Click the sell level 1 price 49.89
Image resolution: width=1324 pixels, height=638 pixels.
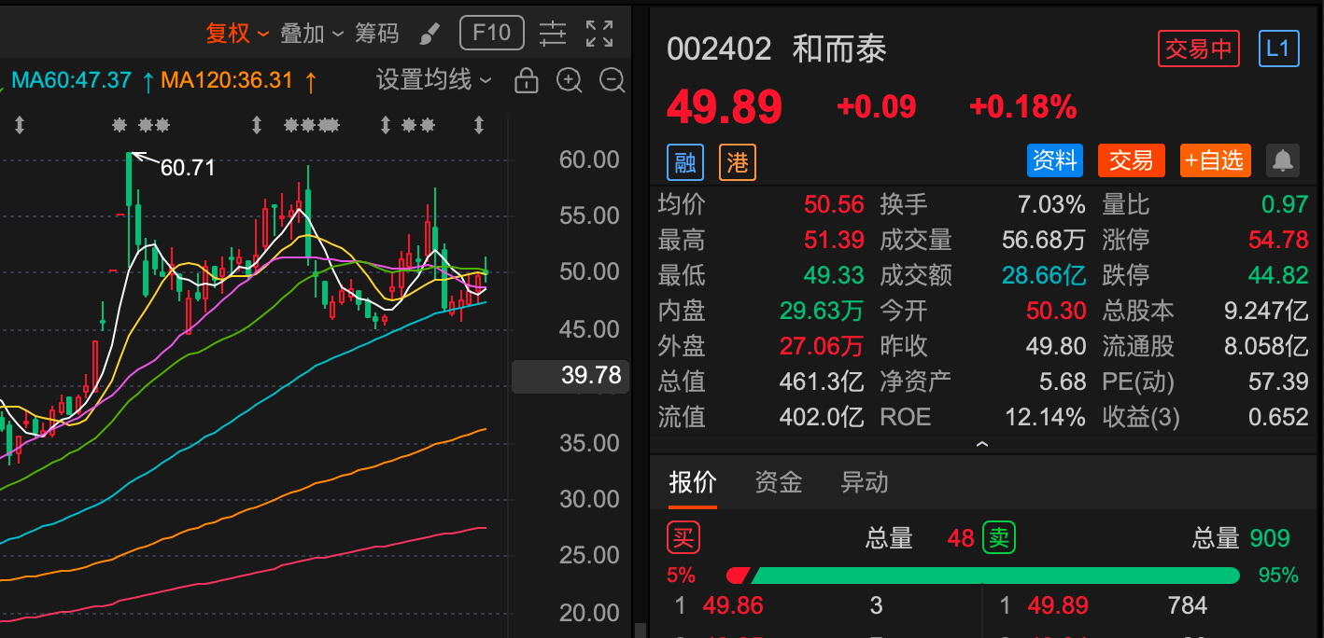coord(1058,605)
